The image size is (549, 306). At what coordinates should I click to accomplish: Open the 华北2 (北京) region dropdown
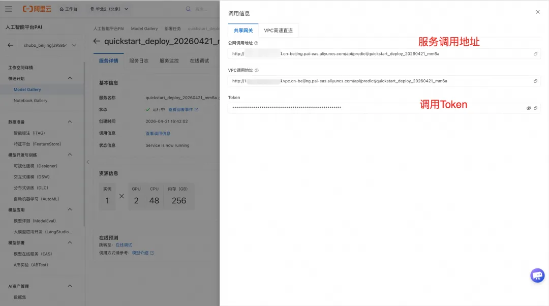pos(109,9)
